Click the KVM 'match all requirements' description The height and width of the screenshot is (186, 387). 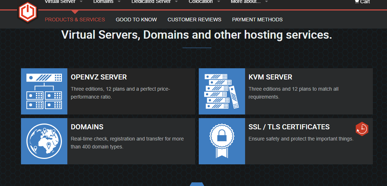(x=294, y=93)
